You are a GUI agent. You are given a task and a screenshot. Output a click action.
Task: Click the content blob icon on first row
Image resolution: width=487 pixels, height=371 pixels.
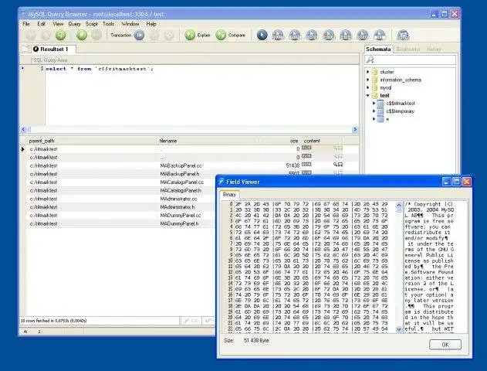[x=306, y=148]
